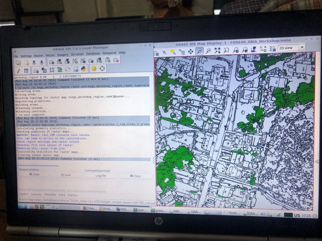Open the Raster menu
322x241 pixels.
[38, 56]
